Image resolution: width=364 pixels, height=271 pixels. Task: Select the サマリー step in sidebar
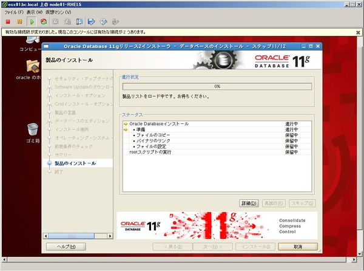[x=63, y=155]
